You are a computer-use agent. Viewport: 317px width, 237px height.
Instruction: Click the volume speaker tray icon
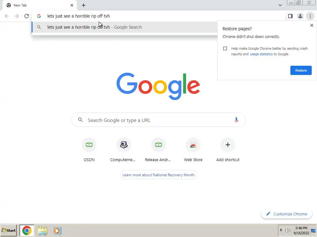click(x=287, y=230)
